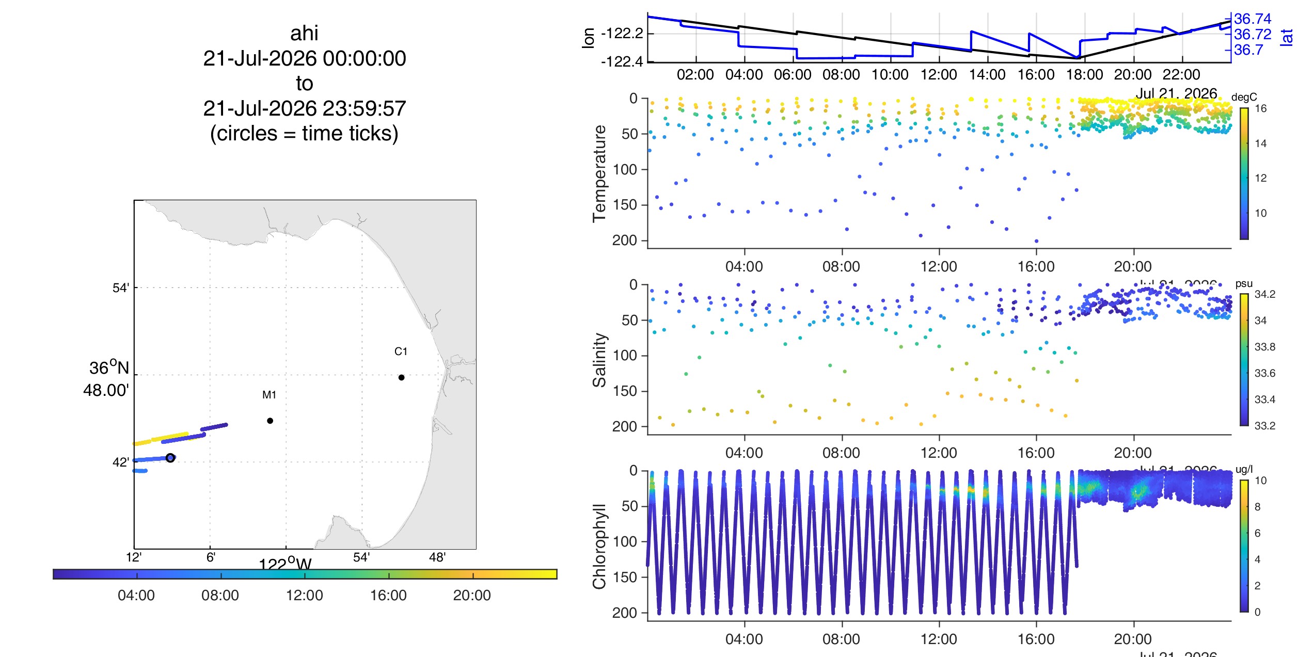Click the 08:00 tick under the Temperature plot
The height and width of the screenshot is (657, 1314).
pos(841,266)
